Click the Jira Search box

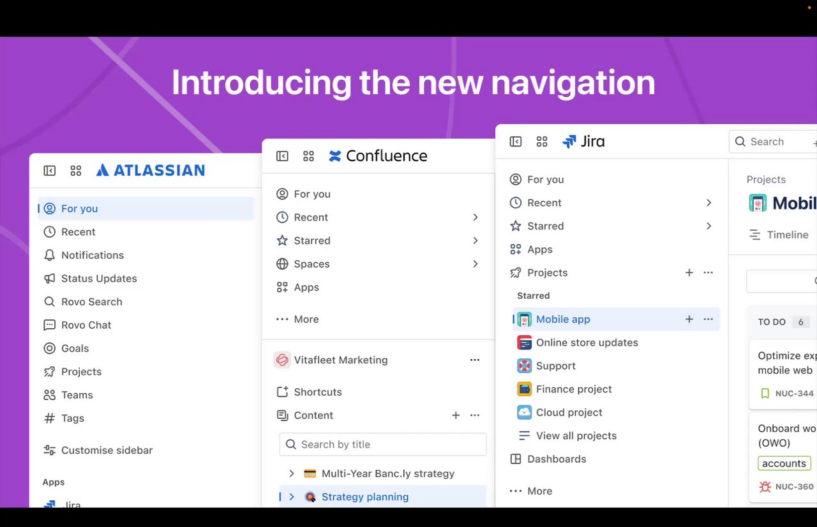pyautogui.click(x=773, y=141)
